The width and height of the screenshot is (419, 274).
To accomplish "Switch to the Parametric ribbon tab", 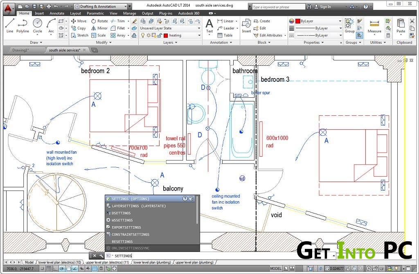I will pyautogui.click(x=95, y=13).
